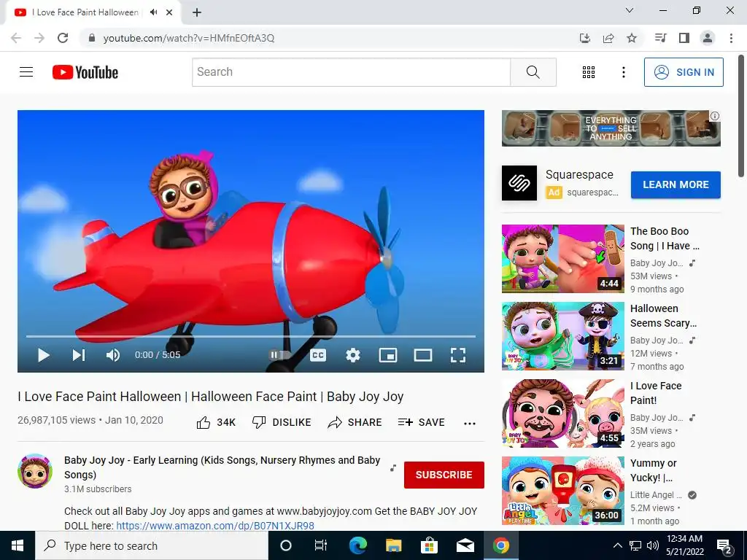Click the YouTube search field
The image size is (747, 560).
click(x=351, y=72)
